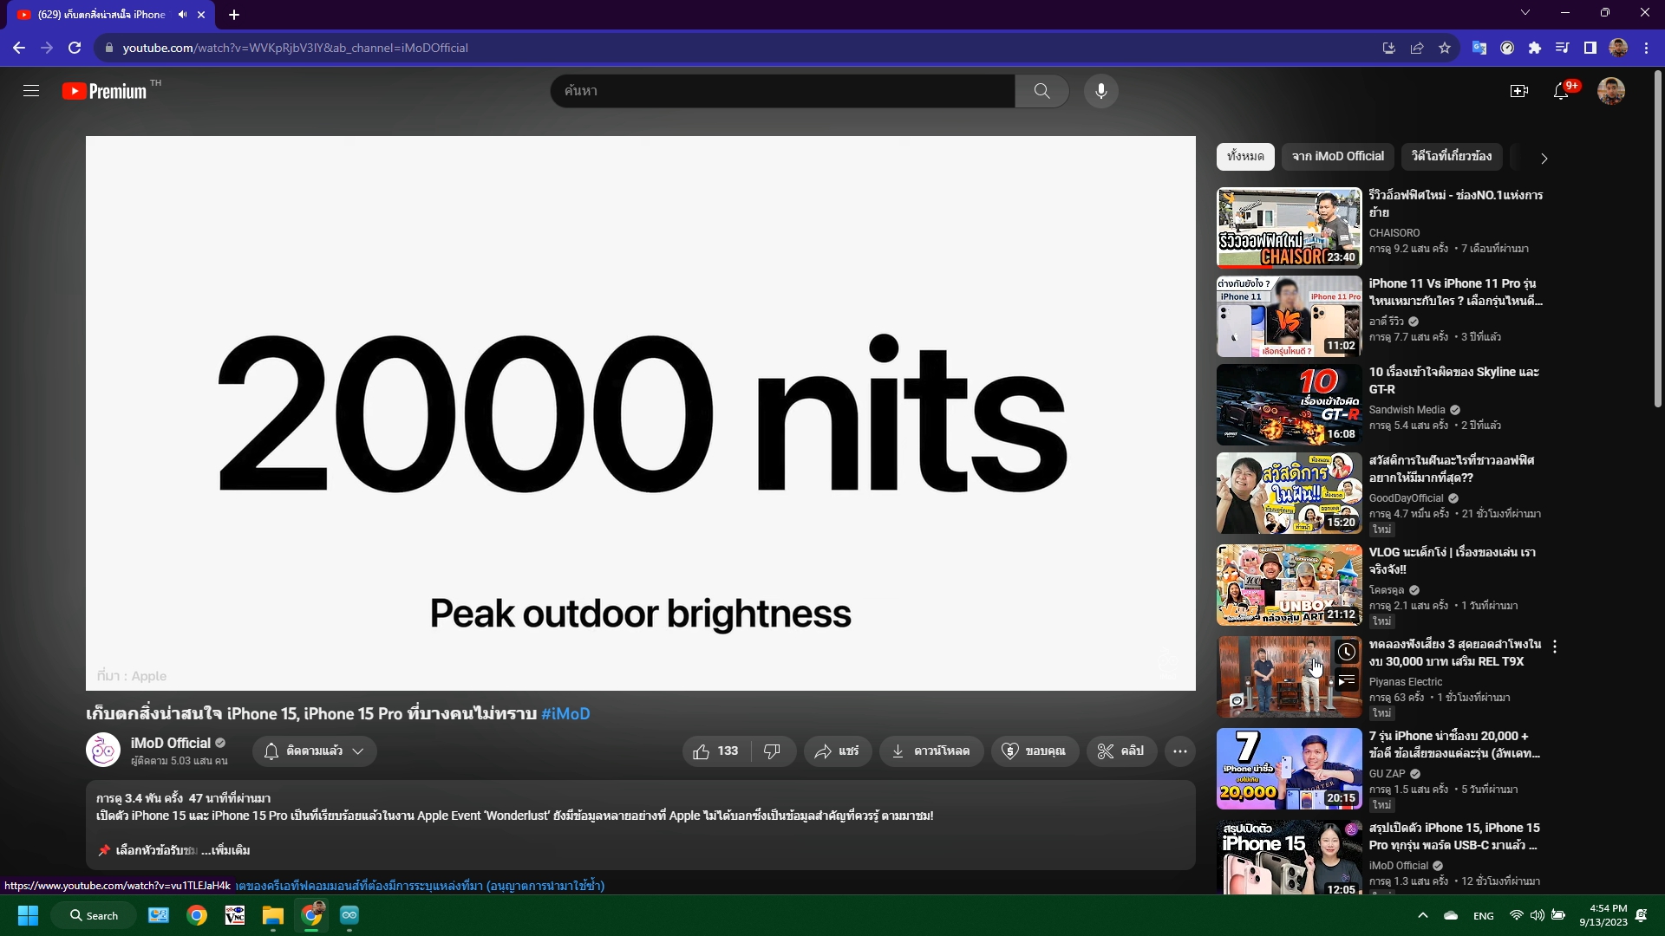This screenshot has width=1665, height=936.
Task: Add Piyanas Electric video to queue
Action: point(1346,681)
